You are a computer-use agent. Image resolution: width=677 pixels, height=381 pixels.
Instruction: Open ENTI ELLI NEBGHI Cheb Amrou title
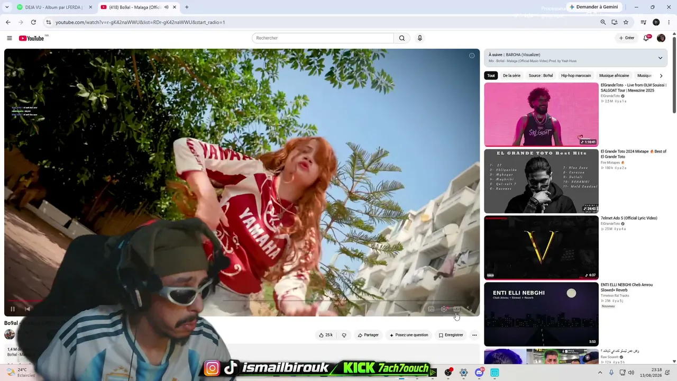point(627,287)
